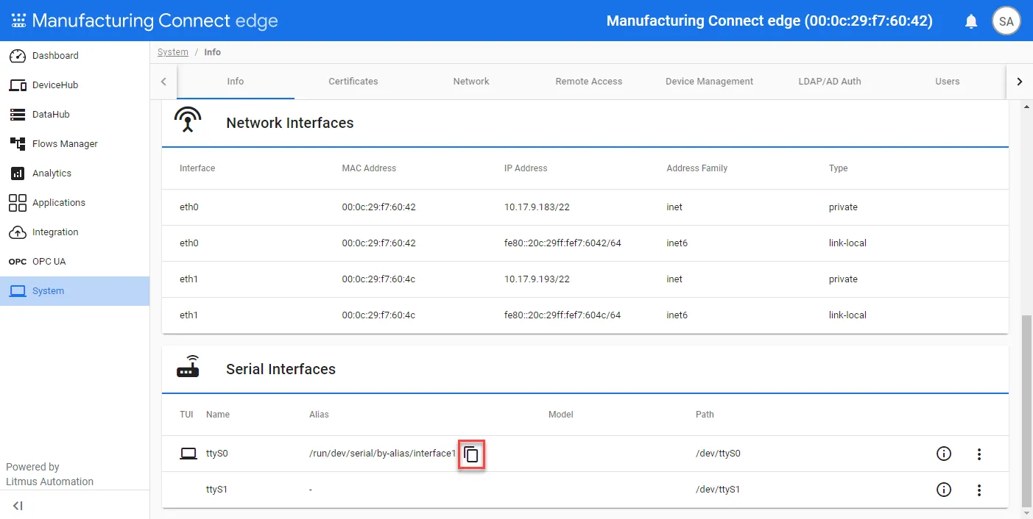Click the DeviceHub icon in sidebar
Screen dimensions: 1033x519
tap(18, 85)
